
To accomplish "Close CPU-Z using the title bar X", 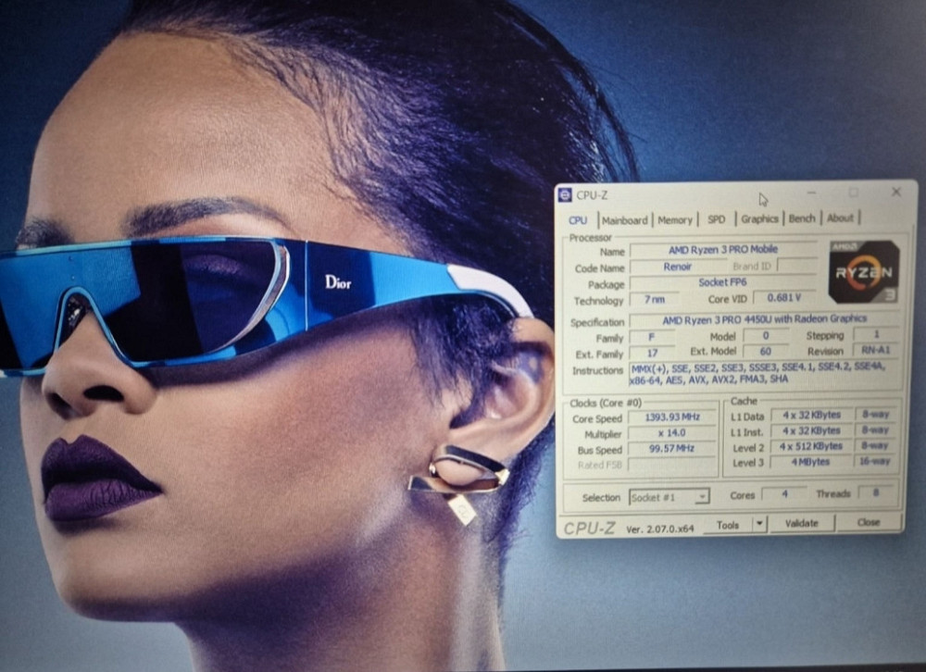I will [895, 192].
